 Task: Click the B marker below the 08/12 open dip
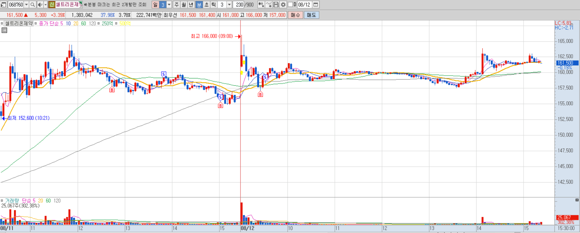(260, 95)
